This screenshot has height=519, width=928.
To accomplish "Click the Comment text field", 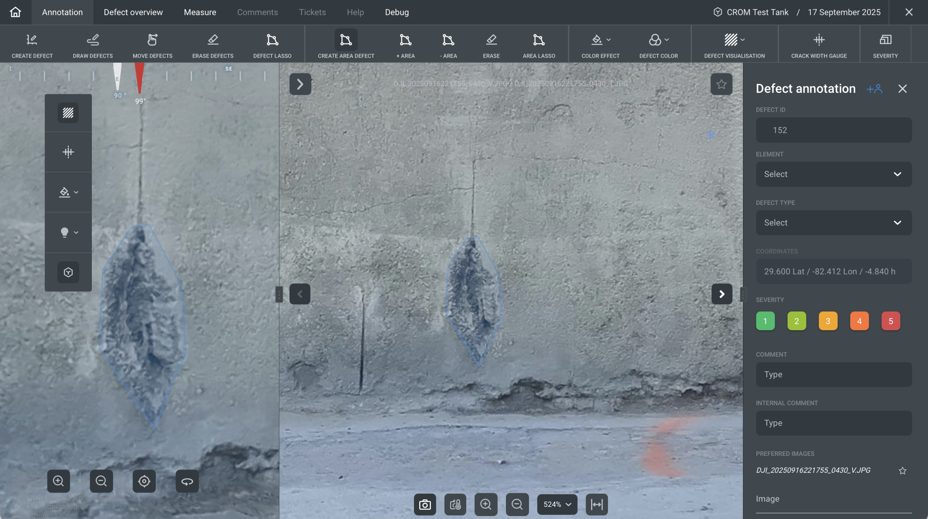I will point(833,374).
